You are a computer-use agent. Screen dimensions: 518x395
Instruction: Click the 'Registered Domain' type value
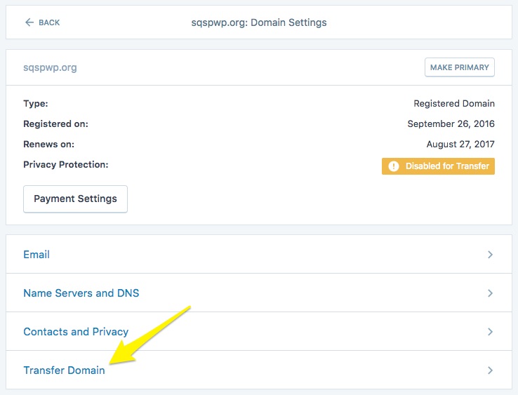454,104
